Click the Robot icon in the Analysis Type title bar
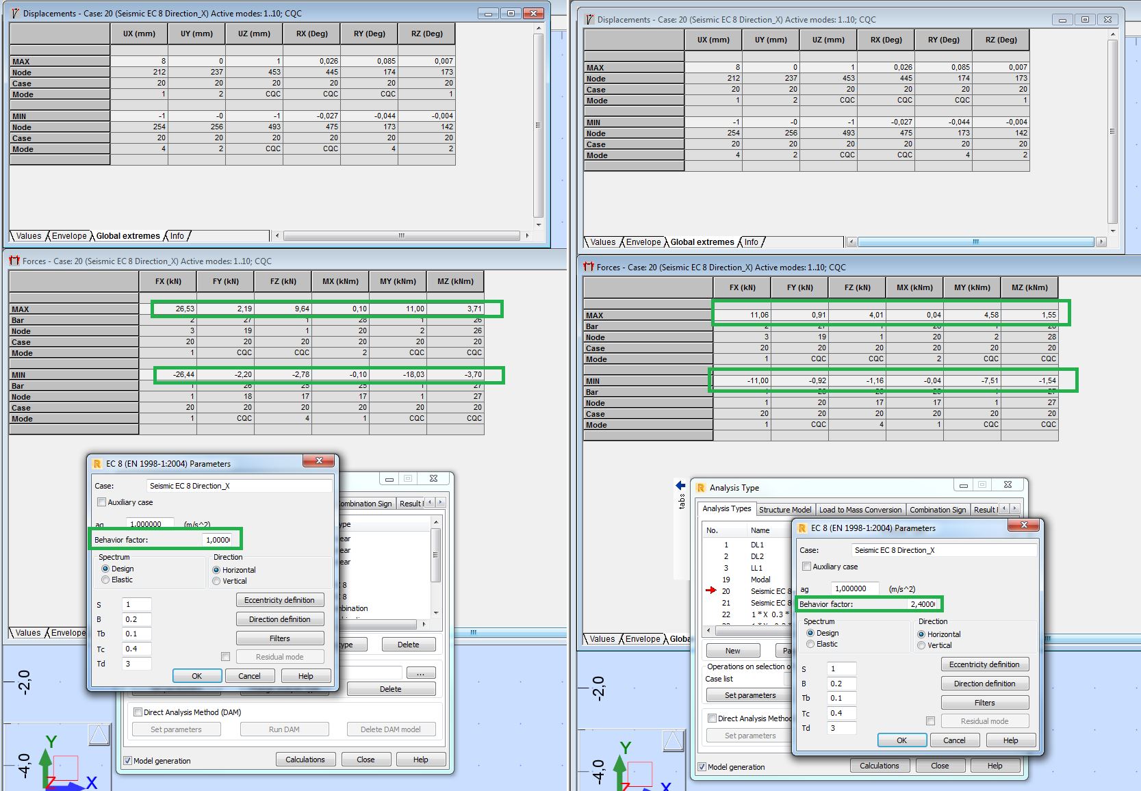The height and width of the screenshot is (791, 1141). (701, 488)
